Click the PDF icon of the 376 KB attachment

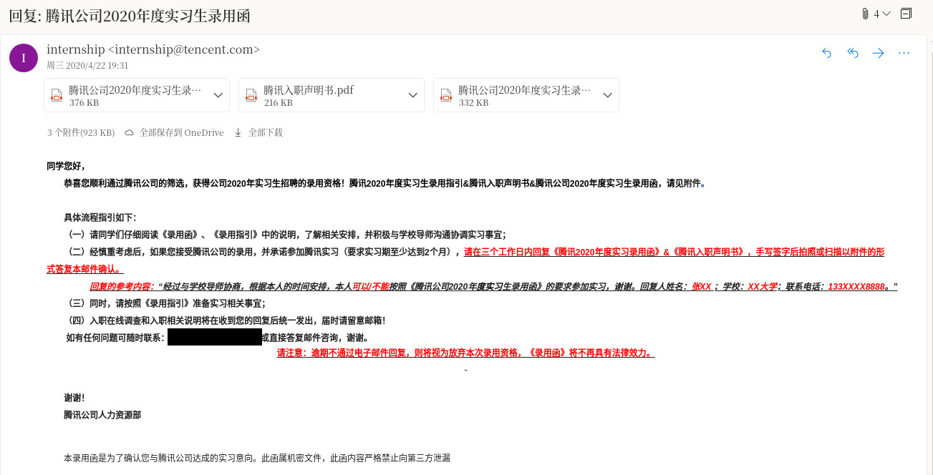(57, 95)
